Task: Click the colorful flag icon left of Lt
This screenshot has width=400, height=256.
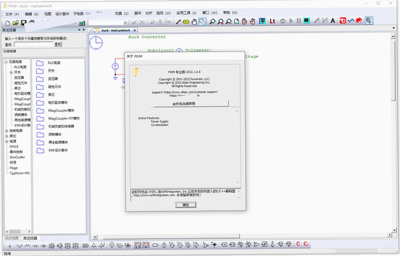Action: (x=262, y=21)
